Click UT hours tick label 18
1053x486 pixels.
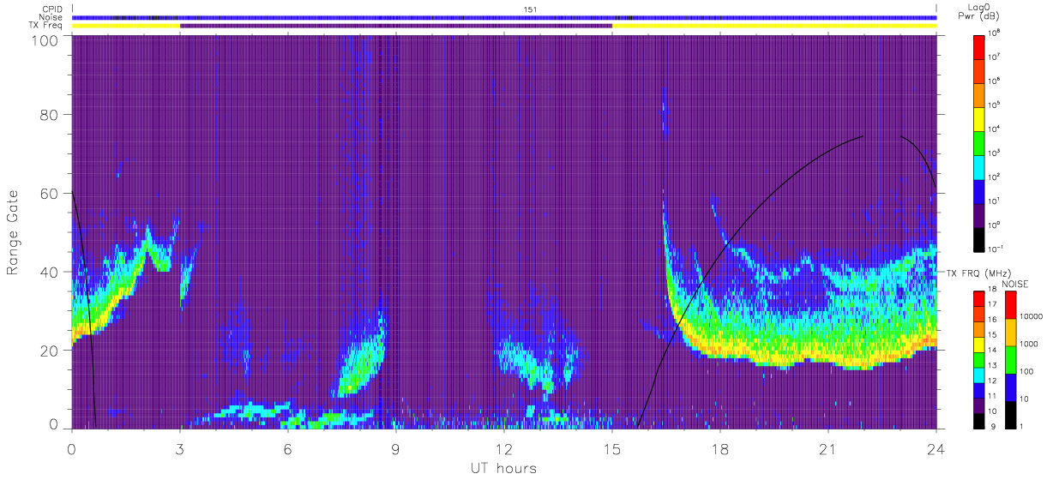pyautogui.click(x=720, y=449)
